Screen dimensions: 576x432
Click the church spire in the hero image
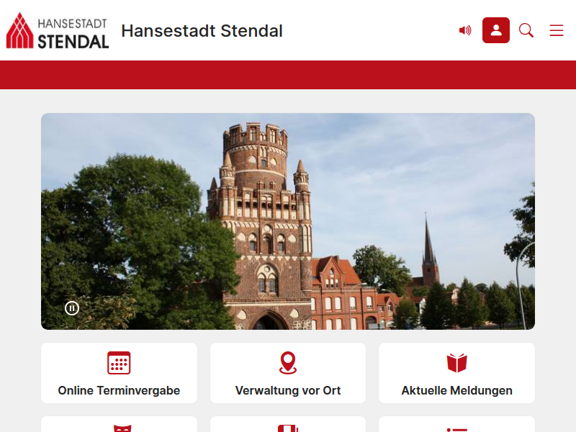[x=429, y=246]
